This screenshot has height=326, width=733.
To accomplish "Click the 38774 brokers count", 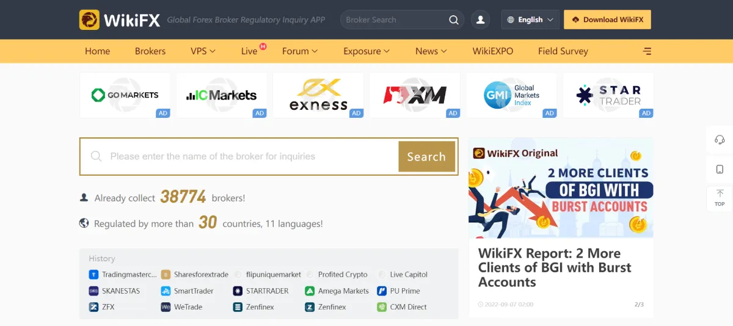I will click(183, 197).
